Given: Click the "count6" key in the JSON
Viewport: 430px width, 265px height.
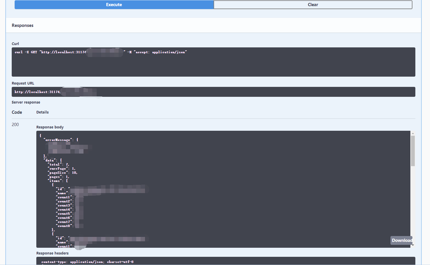Looking at the screenshot, I should 64,218.
